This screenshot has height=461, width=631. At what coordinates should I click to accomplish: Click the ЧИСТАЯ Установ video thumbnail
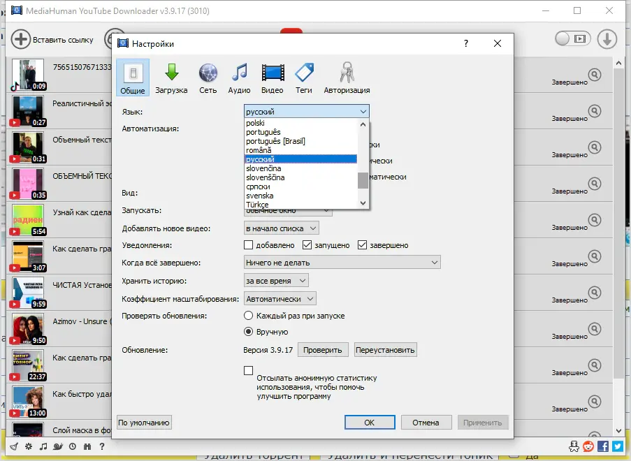[28, 293]
